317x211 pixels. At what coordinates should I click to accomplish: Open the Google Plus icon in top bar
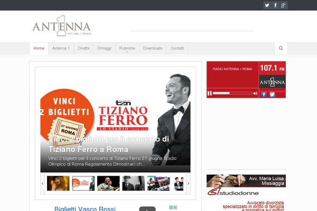[x=283, y=5]
